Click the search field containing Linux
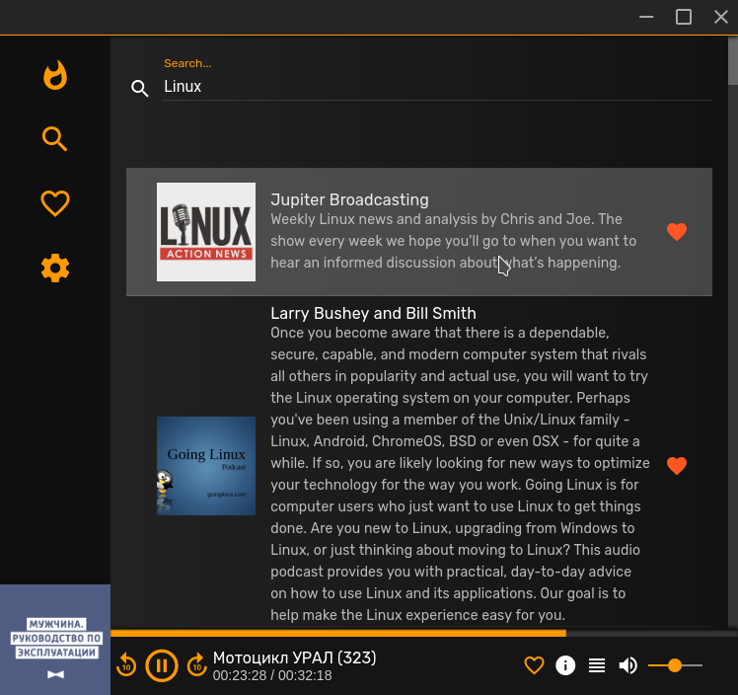 (x=436, y=87)
